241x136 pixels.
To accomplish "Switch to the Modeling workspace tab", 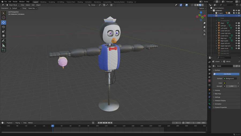I will (43, 2).
